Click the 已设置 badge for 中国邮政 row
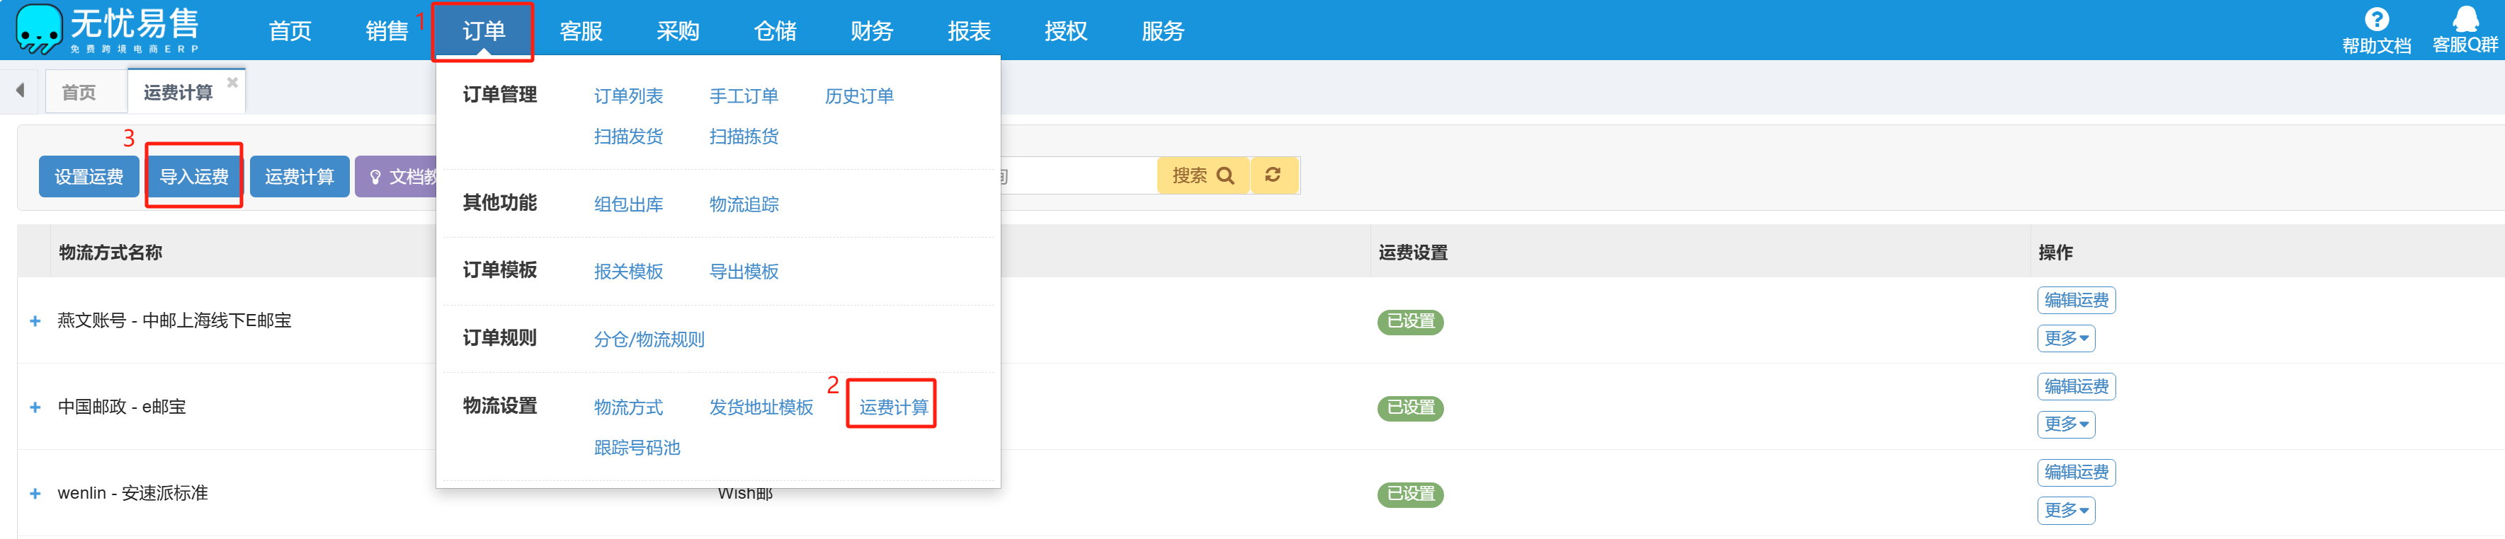This screenshot has height=539, width=2505. click(x=1410, y=408)
